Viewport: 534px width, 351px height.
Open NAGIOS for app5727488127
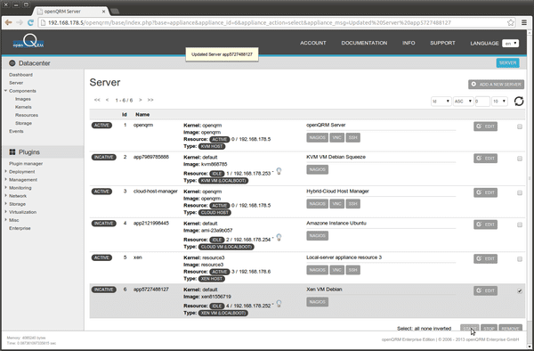pos(317,302)
